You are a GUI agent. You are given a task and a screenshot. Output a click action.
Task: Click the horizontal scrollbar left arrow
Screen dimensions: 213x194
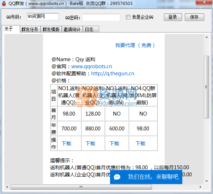click(7, 187)
